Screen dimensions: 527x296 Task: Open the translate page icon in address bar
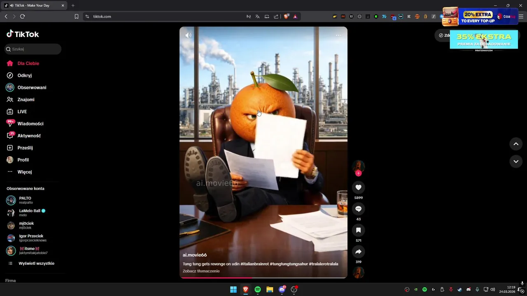[257, 16]
